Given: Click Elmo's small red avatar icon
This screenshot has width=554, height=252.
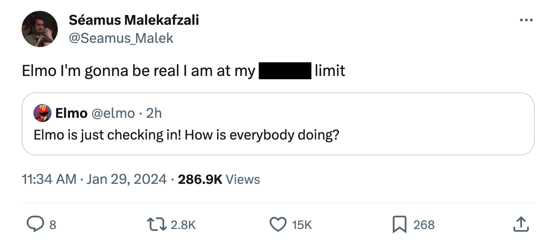Looking at the screenshot, I should pos(42,113).
